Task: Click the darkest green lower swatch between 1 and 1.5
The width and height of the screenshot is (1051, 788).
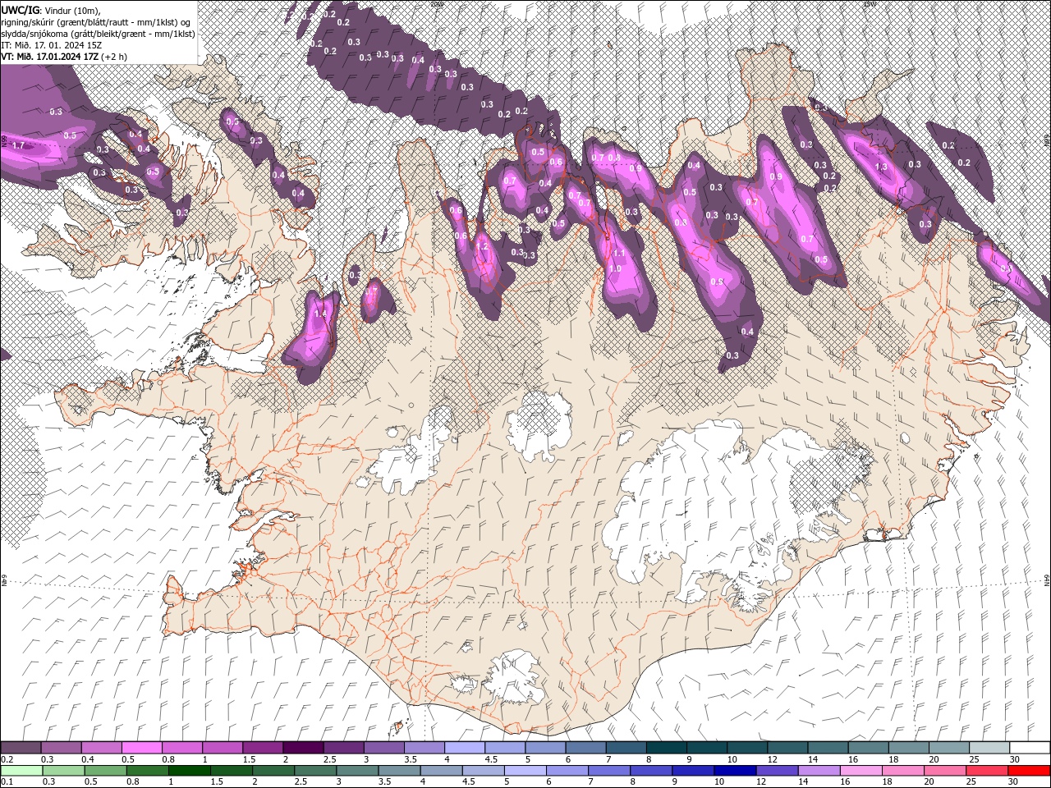Action: point(190,771)
